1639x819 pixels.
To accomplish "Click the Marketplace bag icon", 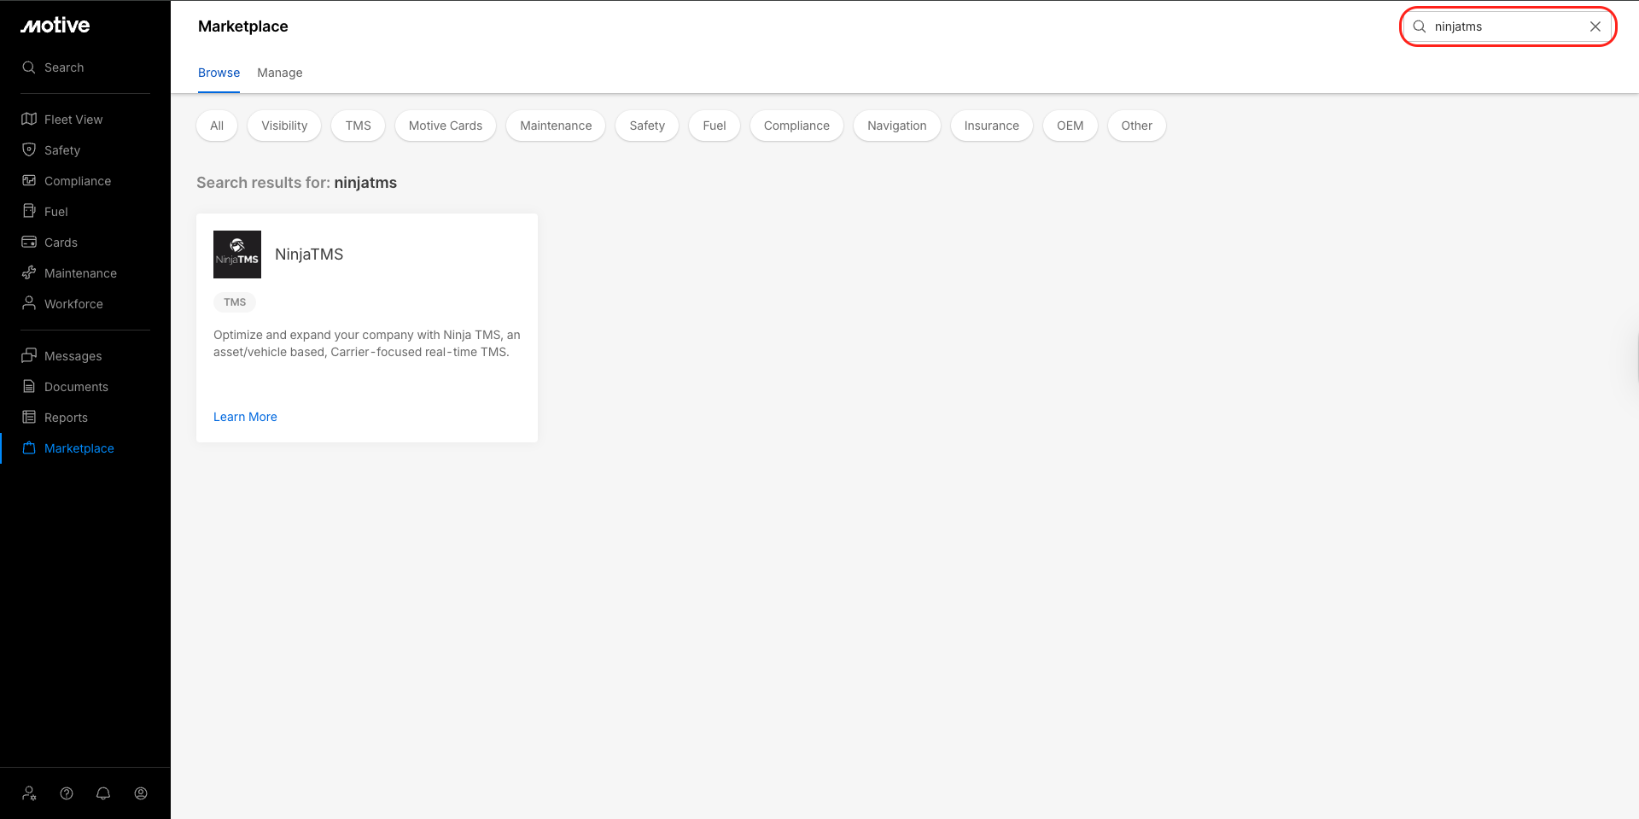I will [29, 448].
